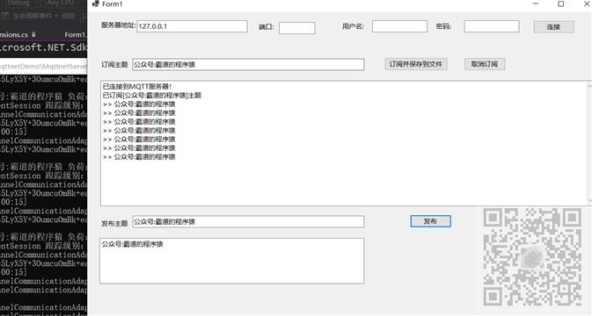Screen dimensions: 592x316
Task: Click the 发布主题 label
Action: pos(114,223)
